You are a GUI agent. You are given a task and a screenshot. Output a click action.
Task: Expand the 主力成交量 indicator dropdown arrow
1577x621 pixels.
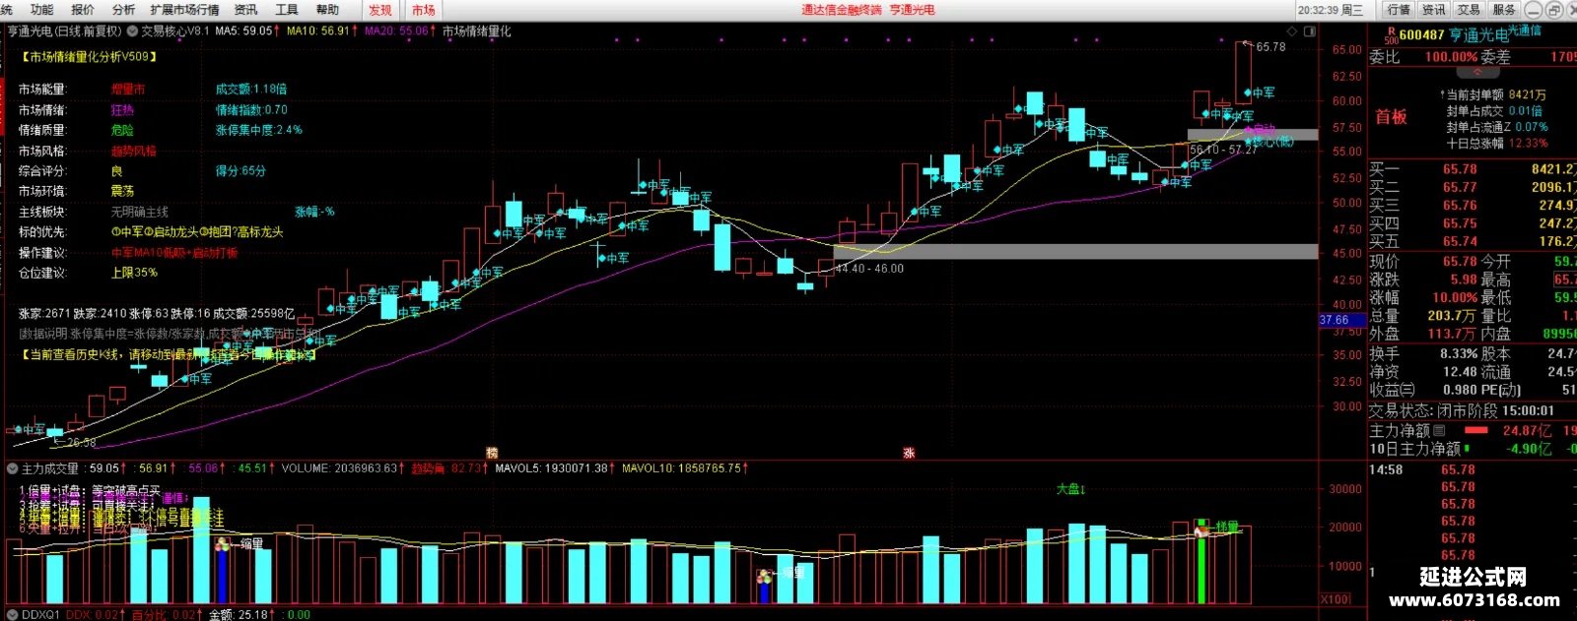pos(13,468)
